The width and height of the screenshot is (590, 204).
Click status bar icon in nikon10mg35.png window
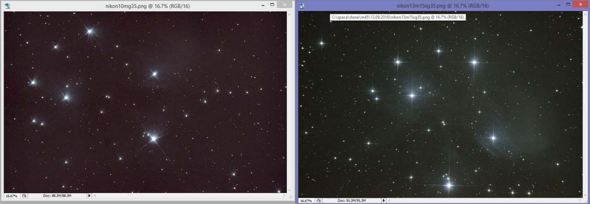24,196
